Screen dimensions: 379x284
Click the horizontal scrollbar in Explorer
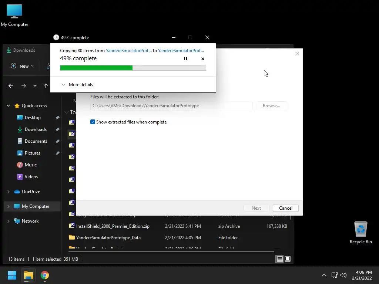tap(171, 251)
